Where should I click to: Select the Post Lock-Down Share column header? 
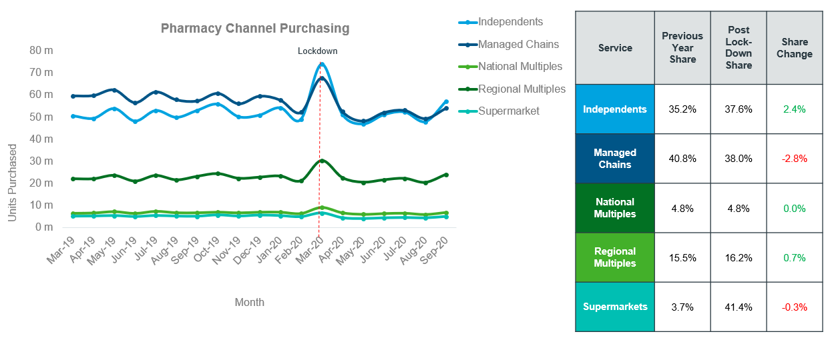[739, 48]
